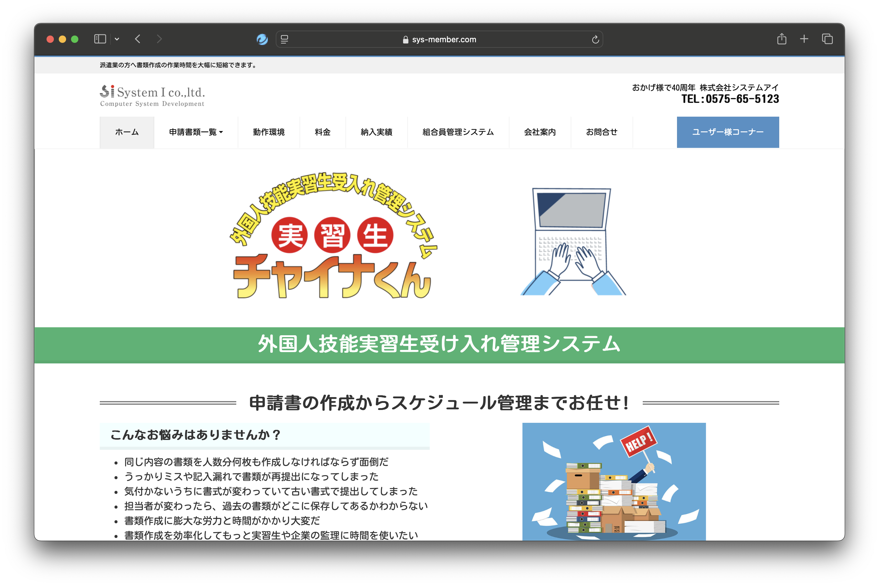This screenshot has height=586, width=879.
Task: Click bullet 気付かないうちに書式が変わっていて
Action: pyautogui.click(x=271, y=491)
